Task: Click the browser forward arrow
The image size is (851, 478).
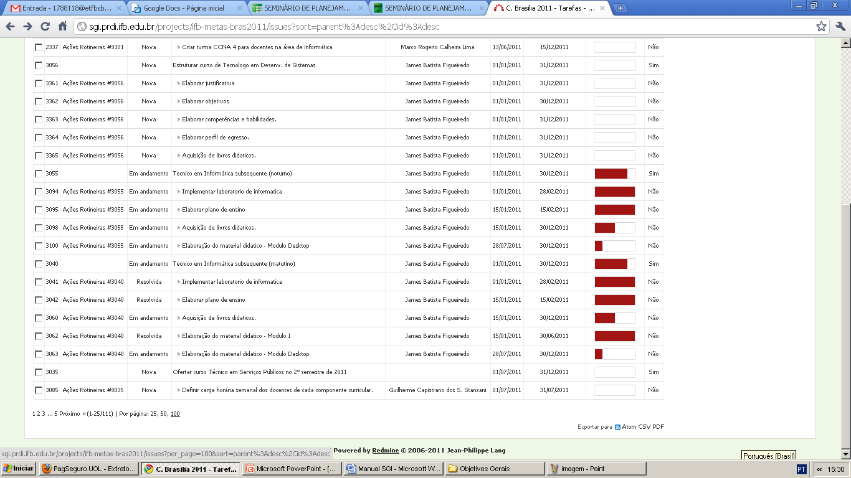Action: point(27,26)
